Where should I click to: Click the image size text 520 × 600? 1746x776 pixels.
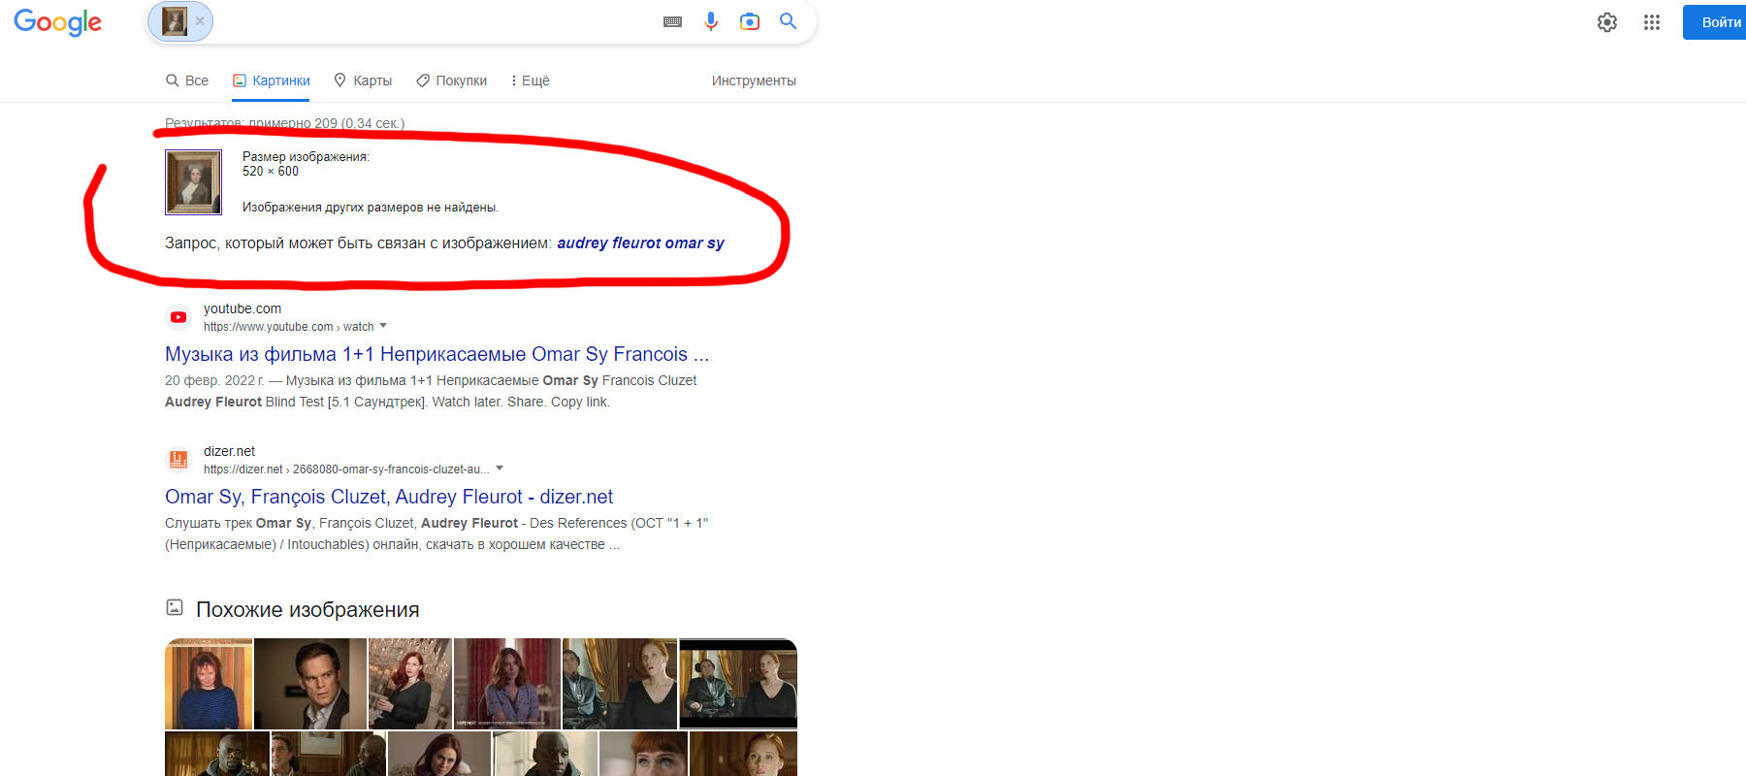point(271,171)
